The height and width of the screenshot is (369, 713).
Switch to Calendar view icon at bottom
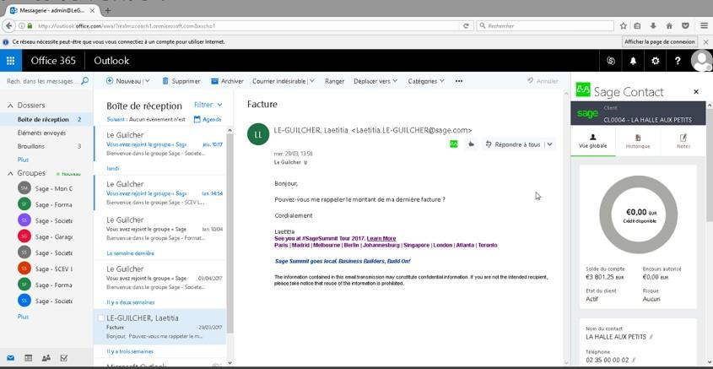pos(28,358)
